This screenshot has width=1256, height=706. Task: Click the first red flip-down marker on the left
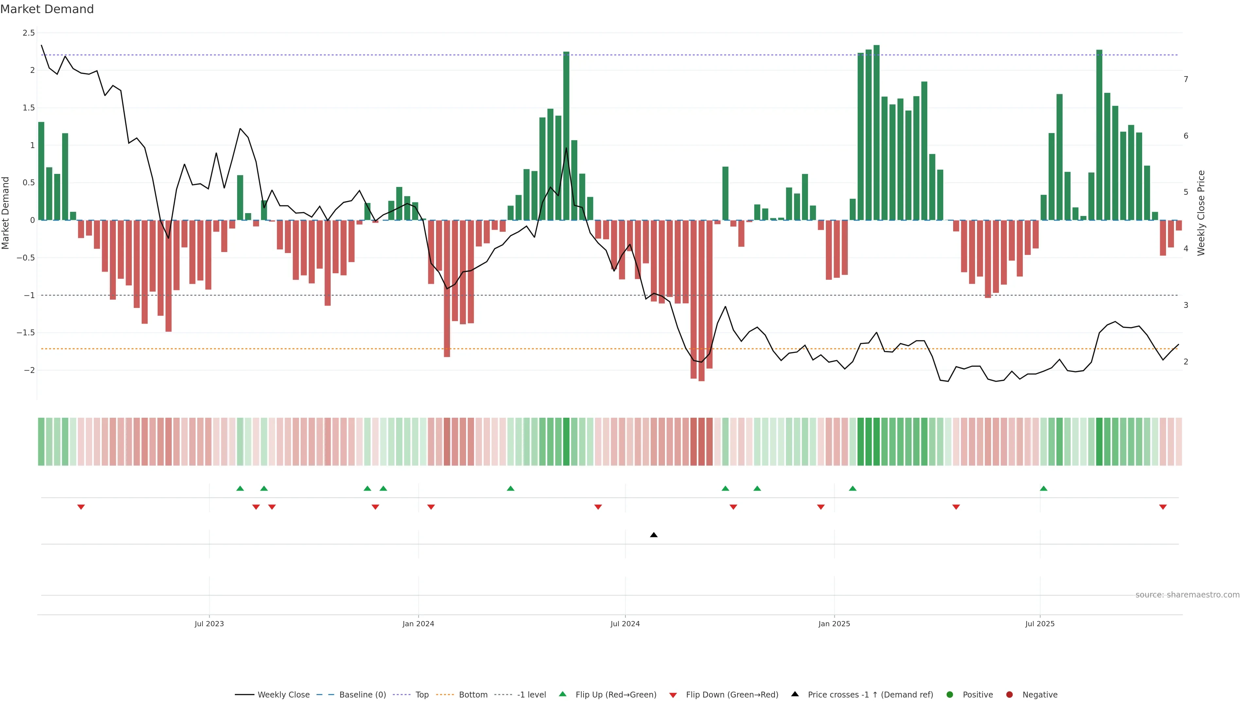click(81, 507)
